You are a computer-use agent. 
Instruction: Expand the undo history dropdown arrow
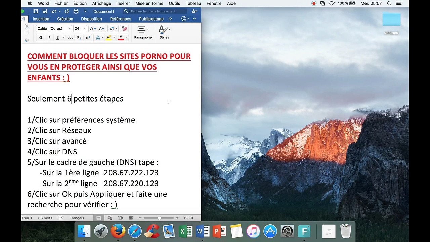59,11
